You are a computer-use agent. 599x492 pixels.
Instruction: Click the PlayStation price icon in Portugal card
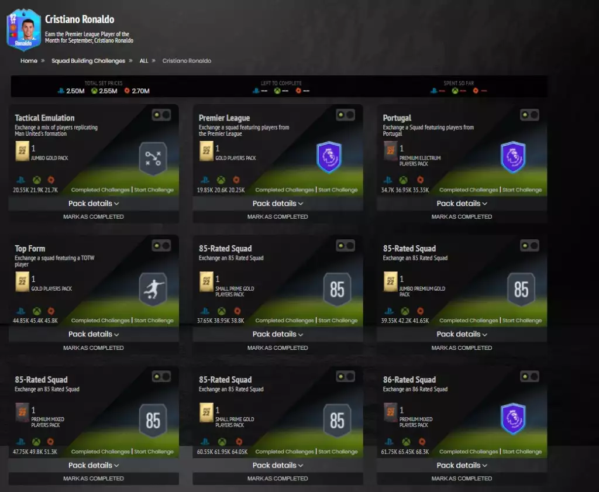pyautogui.click(x=388, y=180)
